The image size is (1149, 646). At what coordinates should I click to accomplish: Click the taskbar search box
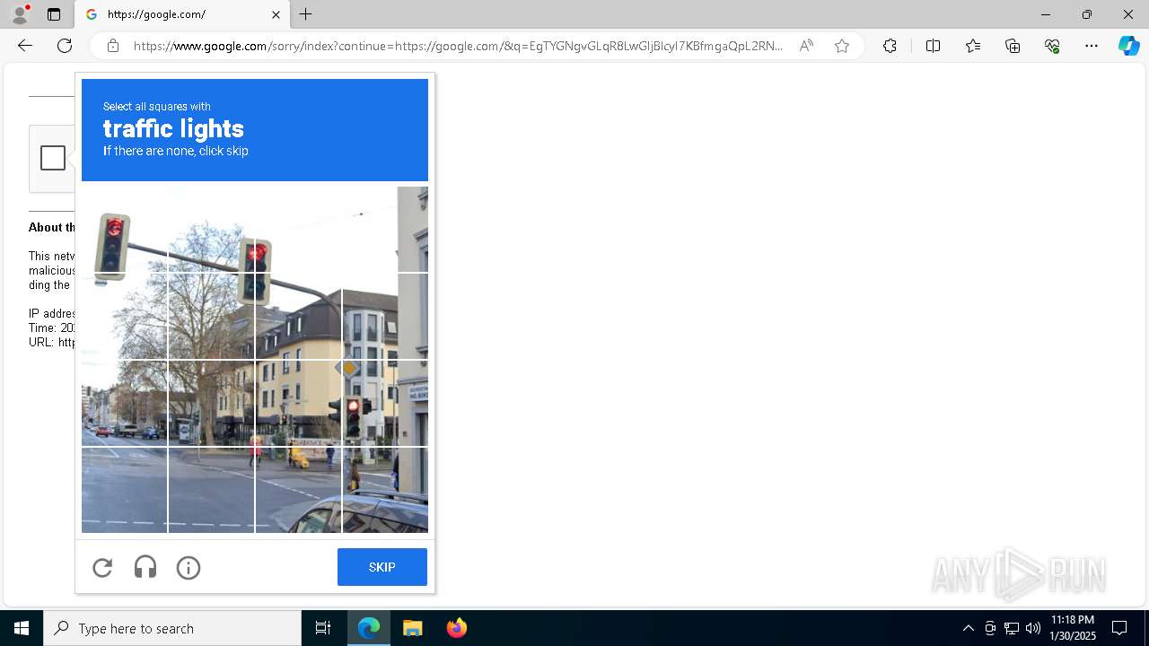[x=172, y=628]
